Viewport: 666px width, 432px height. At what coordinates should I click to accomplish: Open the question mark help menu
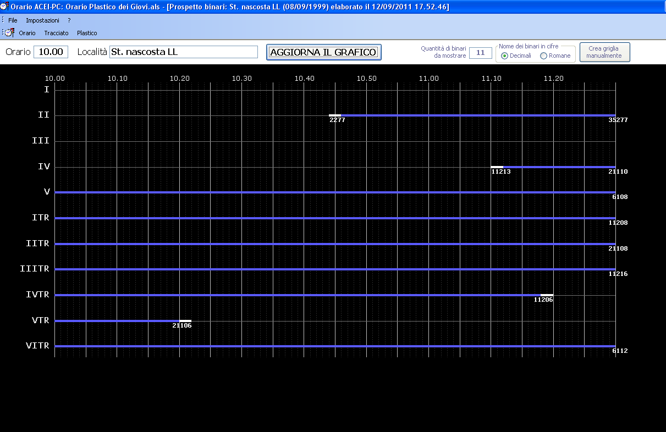click(x=69, y=20)
